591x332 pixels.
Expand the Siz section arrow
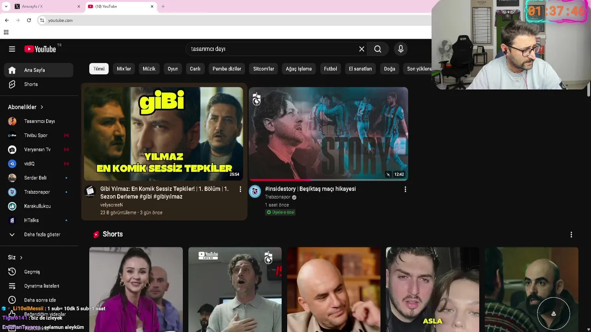click(21, 257)
